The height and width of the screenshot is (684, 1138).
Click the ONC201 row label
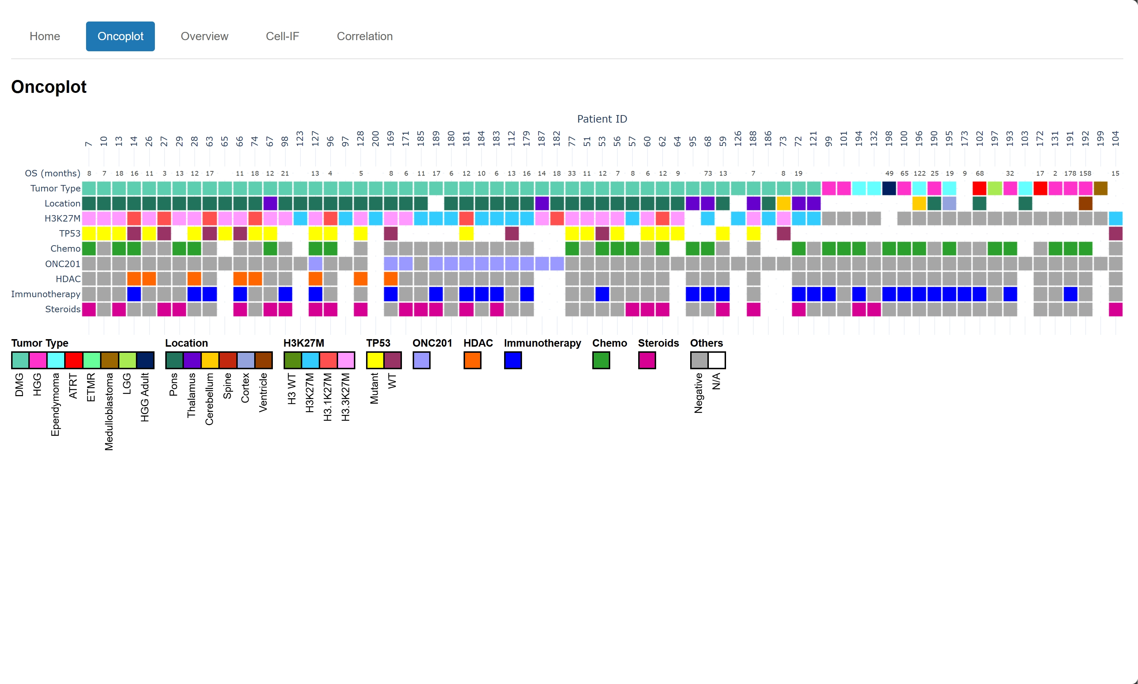click(63, 263)
